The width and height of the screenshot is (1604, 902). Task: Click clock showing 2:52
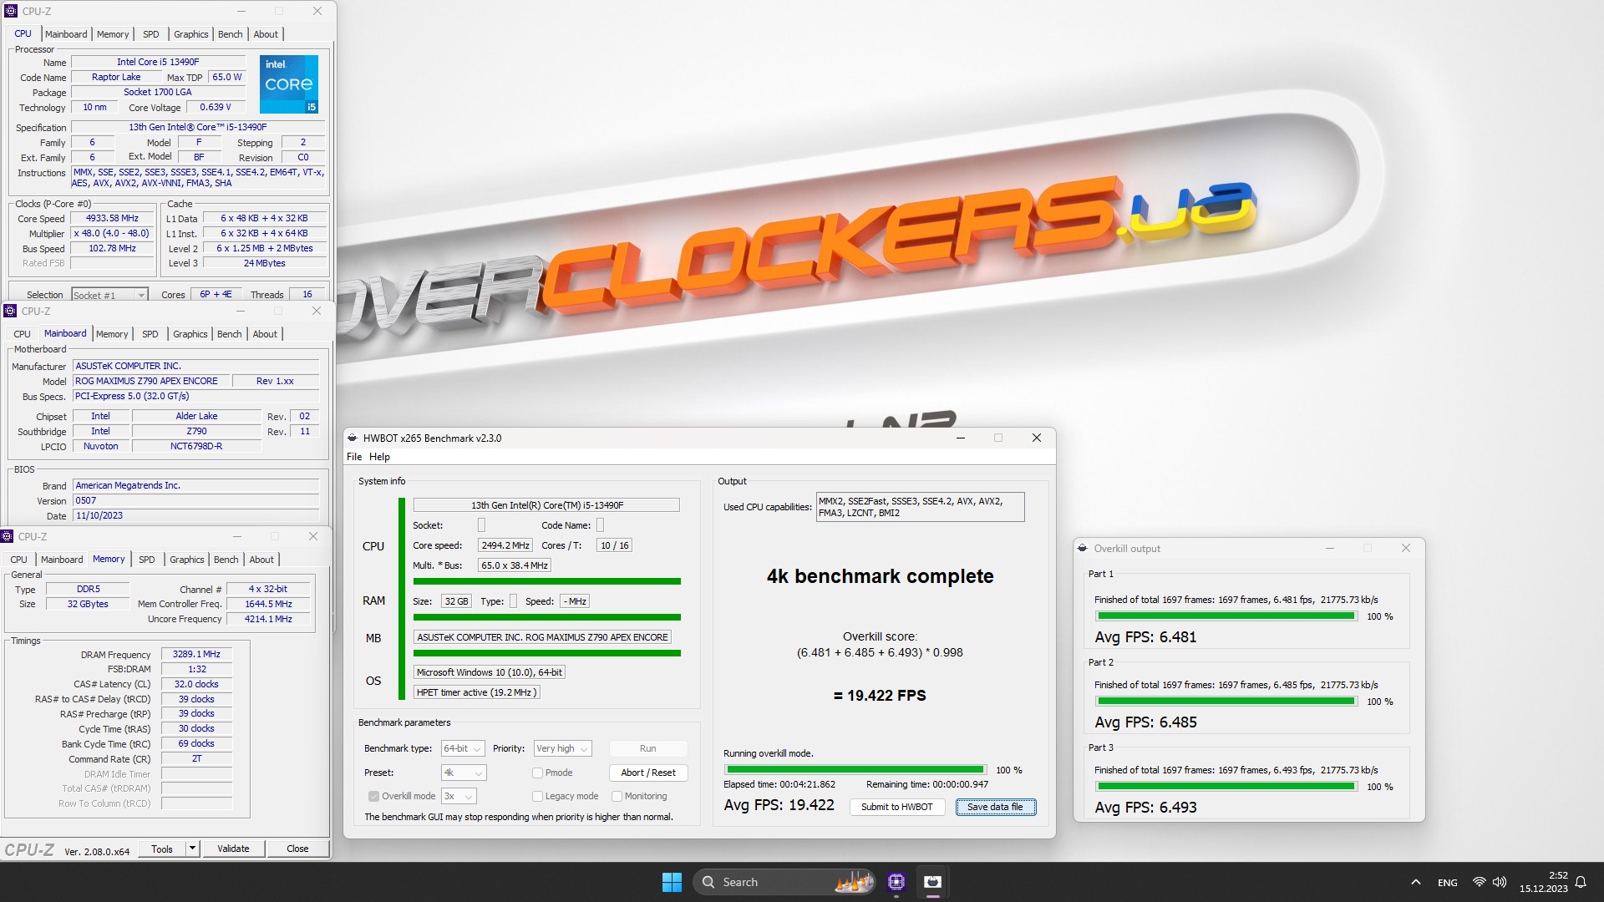point(1557,876)
